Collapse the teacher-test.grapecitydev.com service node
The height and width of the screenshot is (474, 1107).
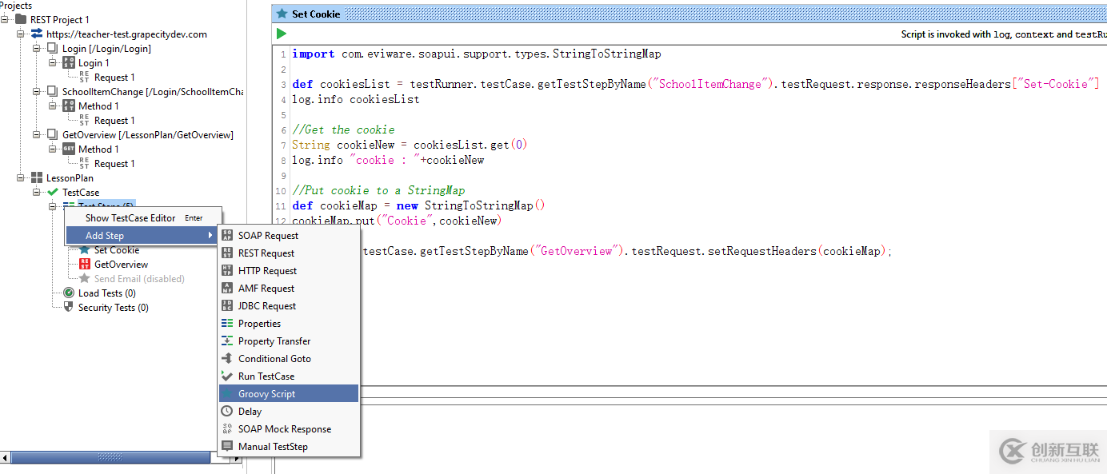21,34
